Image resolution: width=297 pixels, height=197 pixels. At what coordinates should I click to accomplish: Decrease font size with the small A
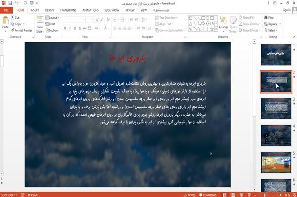point(102,20)
